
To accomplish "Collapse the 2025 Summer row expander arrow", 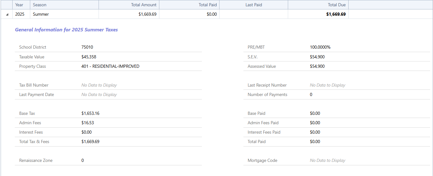I will (x=7, y=14).
